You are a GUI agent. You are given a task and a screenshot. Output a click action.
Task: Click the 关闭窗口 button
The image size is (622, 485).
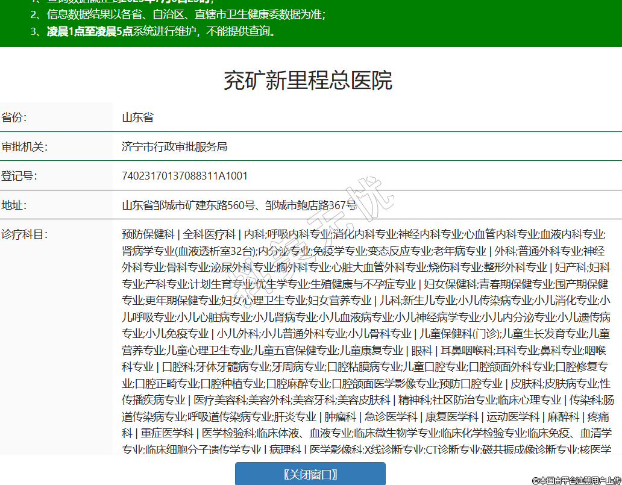(x=310, y=474)
